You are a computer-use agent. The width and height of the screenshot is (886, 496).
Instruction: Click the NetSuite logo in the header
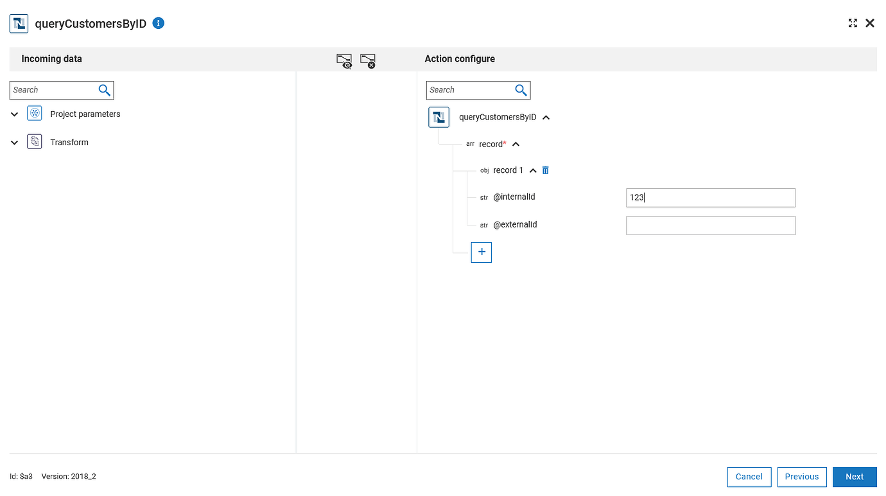19,23
